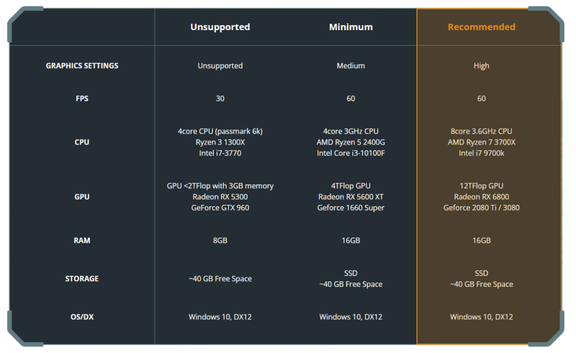Click the Geforce 2080 Ti / 3080 entry
576x353 pixels.
tap(481, 208)
